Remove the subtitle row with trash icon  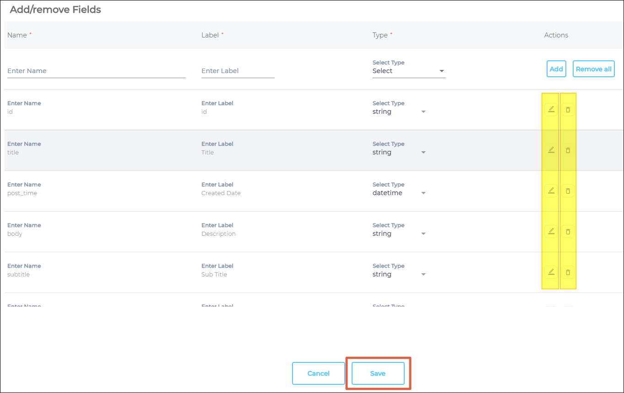tap(568, 272)
